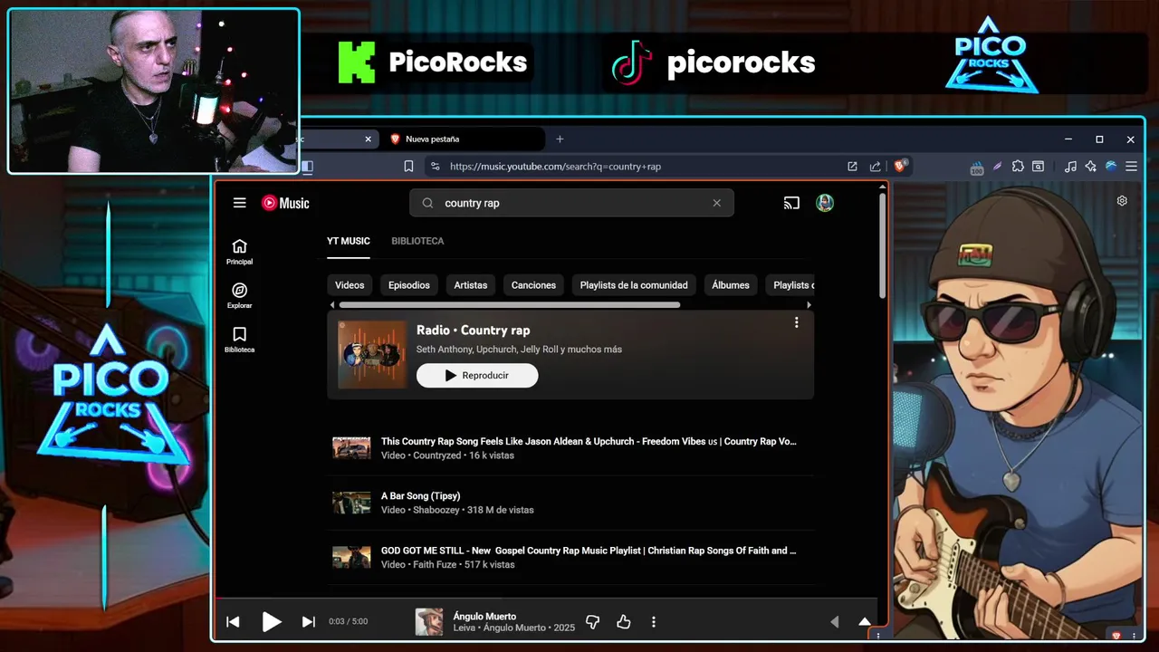Filter by Playlists de la comunidad
The image size is (1159, 652).
pos(634,285)
